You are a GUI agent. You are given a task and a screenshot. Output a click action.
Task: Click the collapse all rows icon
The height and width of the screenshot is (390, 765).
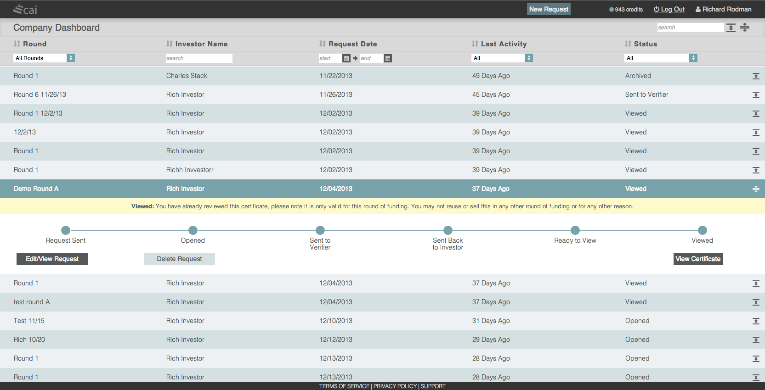tap(745, 28)
